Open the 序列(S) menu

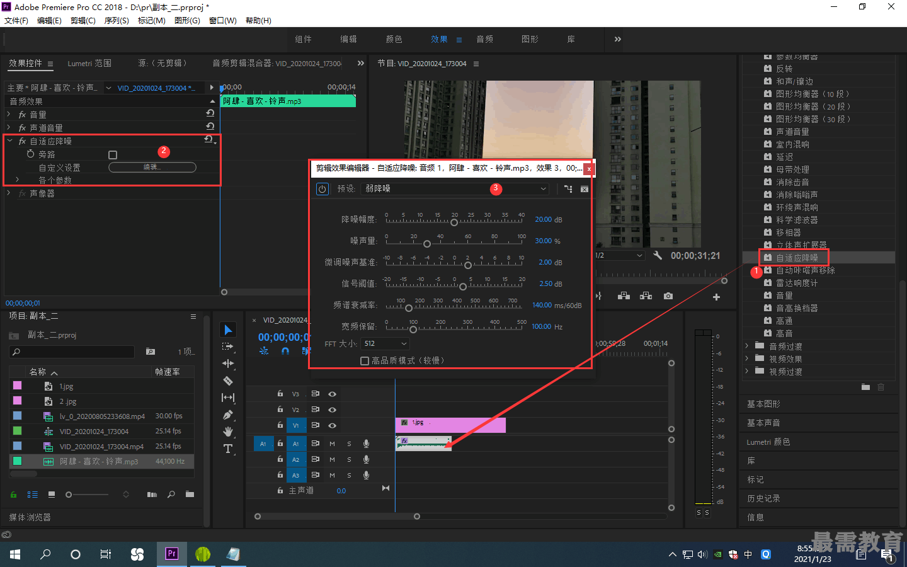[117, 21]
